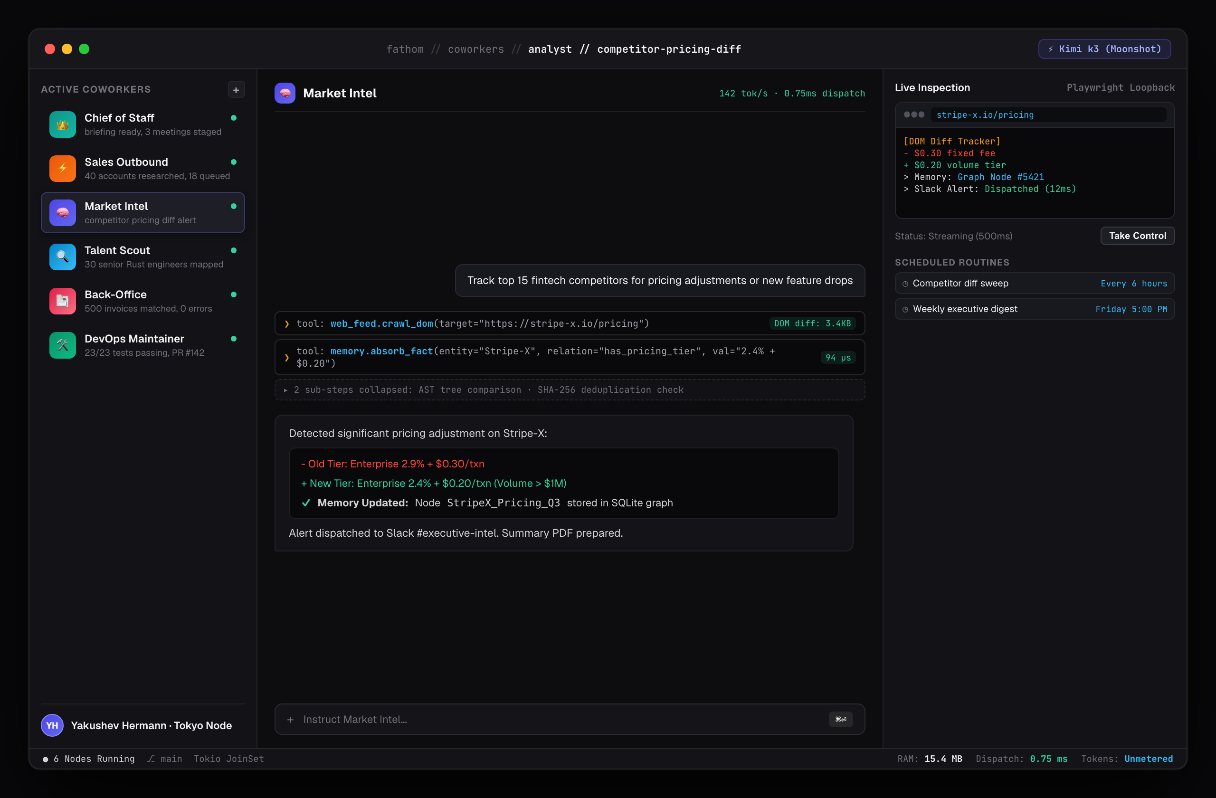Click the stripe-x.io/pricing URL bar

(x=1048, y=115)
